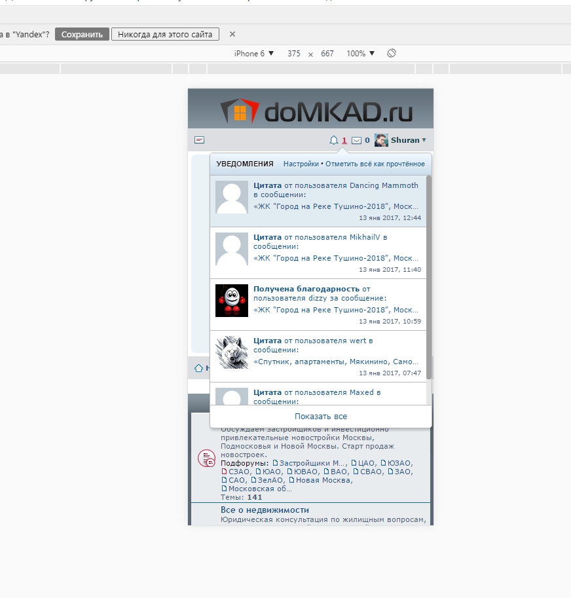Click "Показать все" notifications link

(321, 417)
